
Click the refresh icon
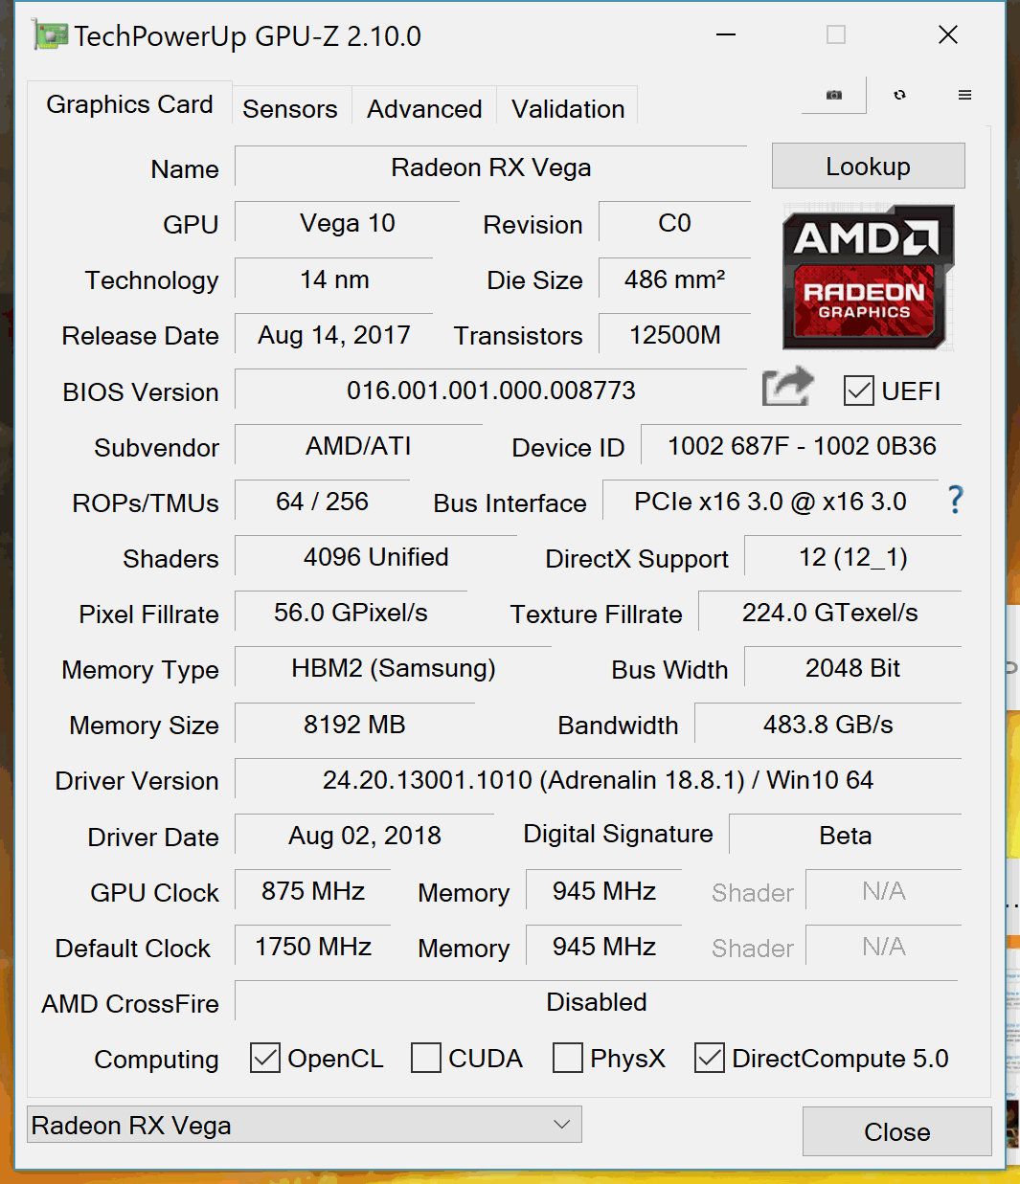click(x=899, y=95)
